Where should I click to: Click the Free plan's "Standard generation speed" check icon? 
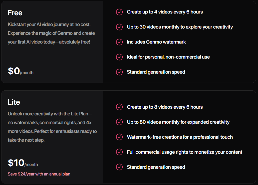point(119,72)
